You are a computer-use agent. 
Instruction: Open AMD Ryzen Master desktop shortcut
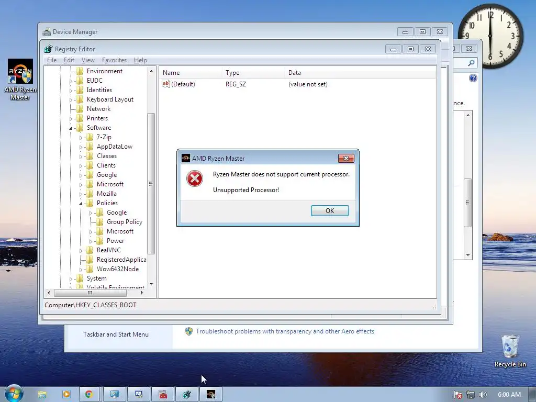tap(20, 80)
